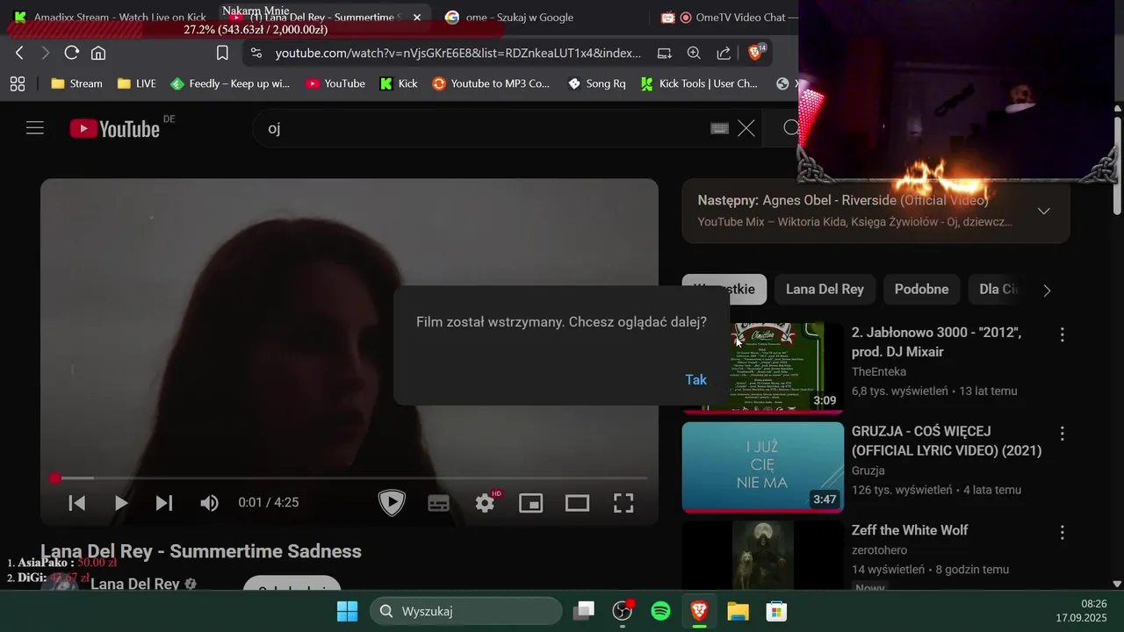Bookmark this page with the bookmark icon

(222, 53)
